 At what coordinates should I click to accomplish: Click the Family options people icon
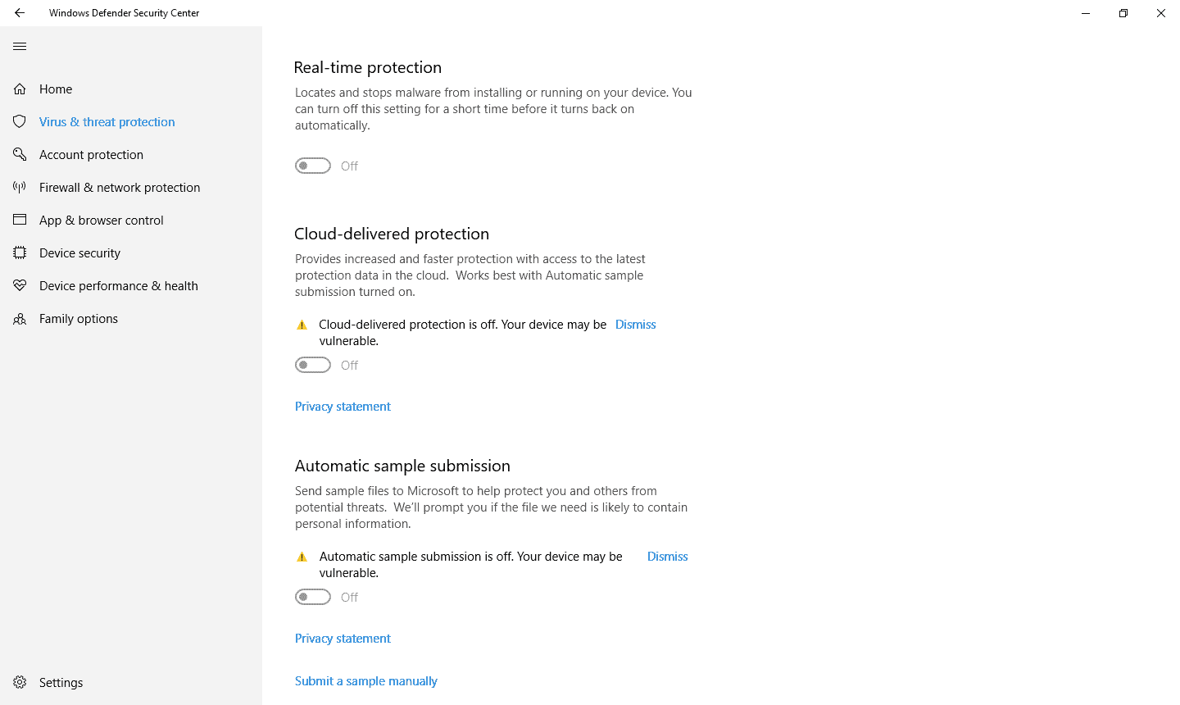pos(20,319)
